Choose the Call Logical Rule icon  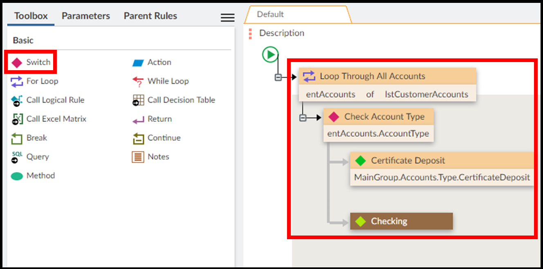[17, 100]
